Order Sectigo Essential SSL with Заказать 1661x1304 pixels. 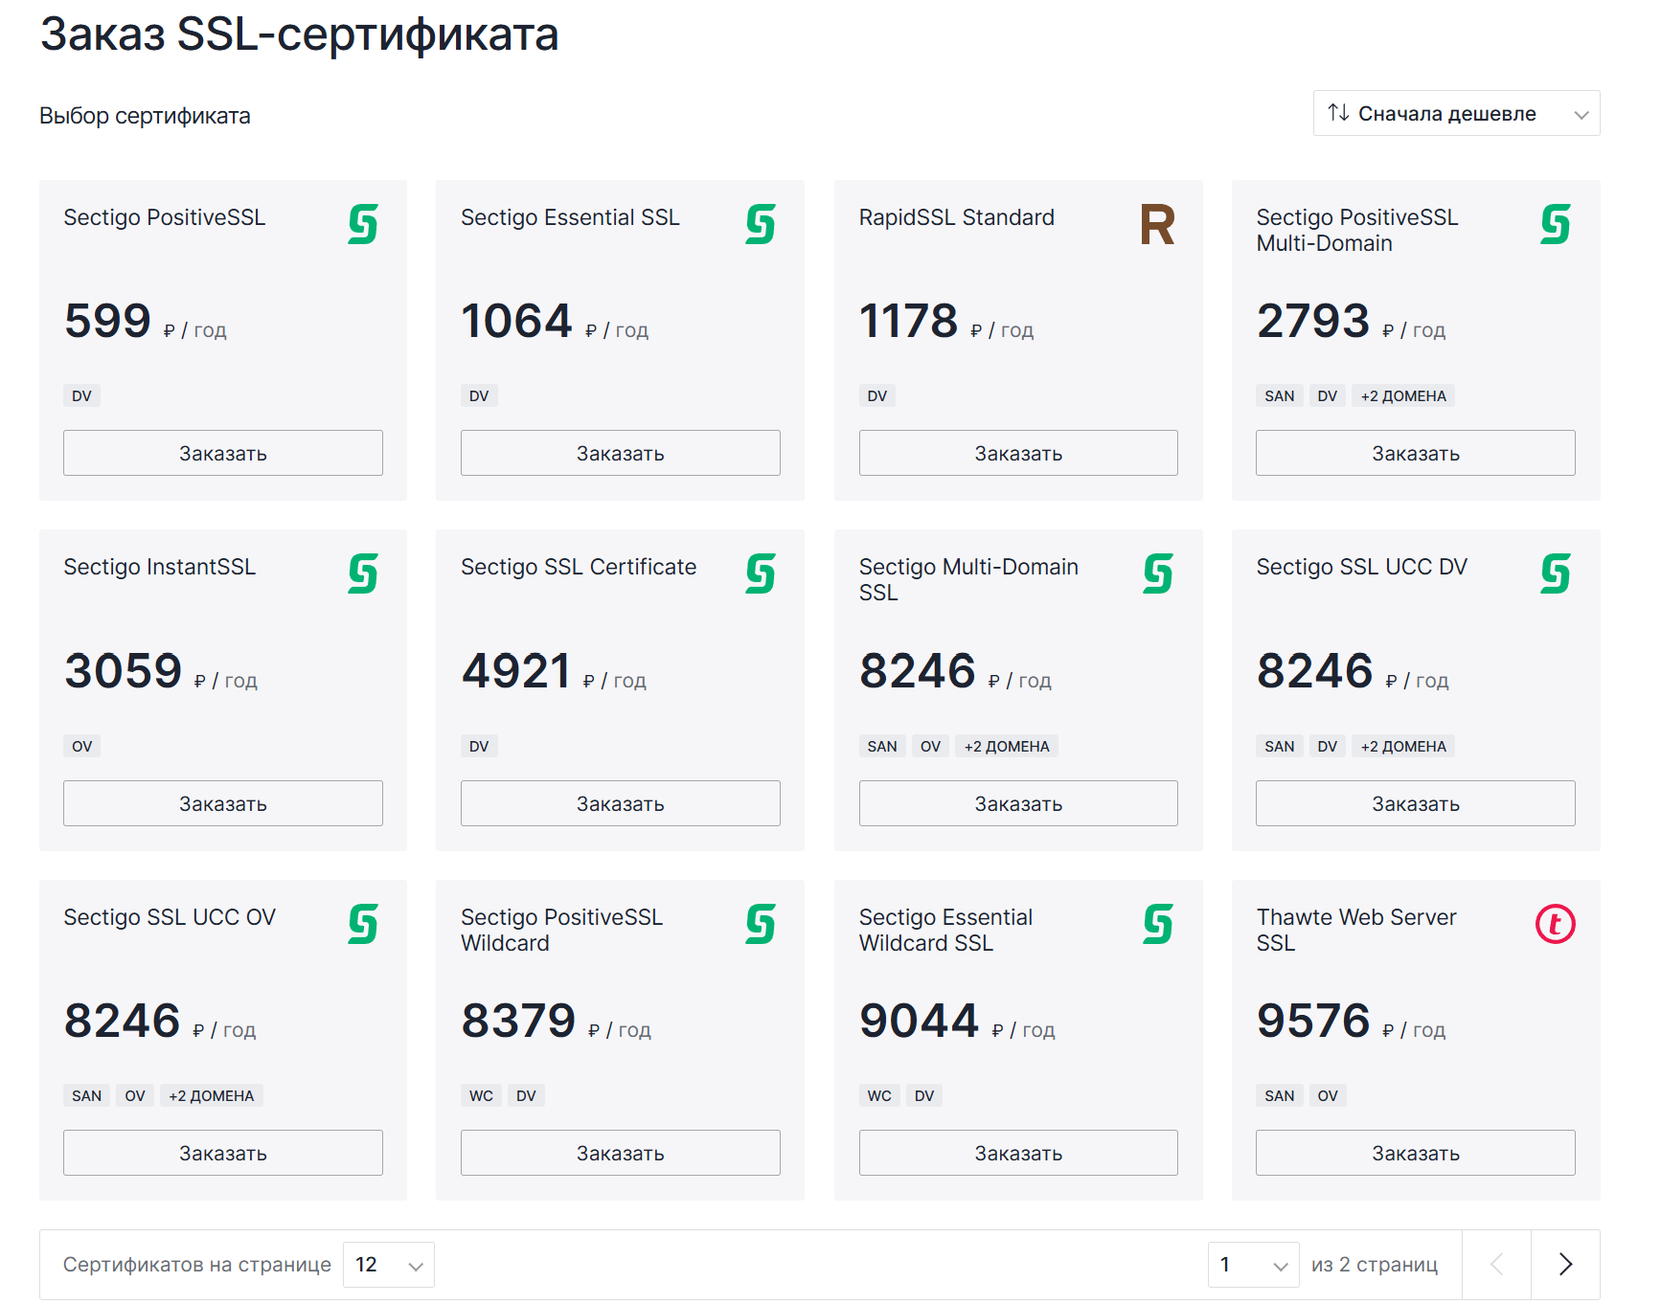621,453
